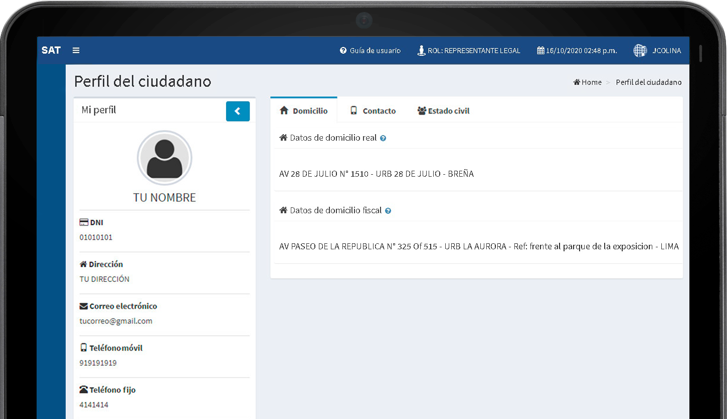Click the landline number 4141414
The width and height of the screenshot is (727, 419).
tap(94, 405)
